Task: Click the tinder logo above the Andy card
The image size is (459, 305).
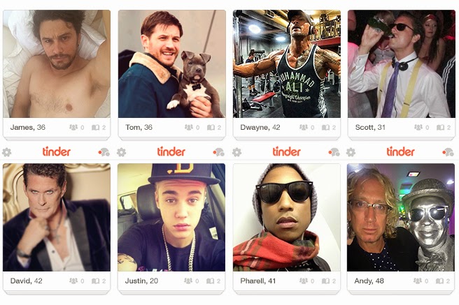Action: pyautogui.click(x=400, y=151)
